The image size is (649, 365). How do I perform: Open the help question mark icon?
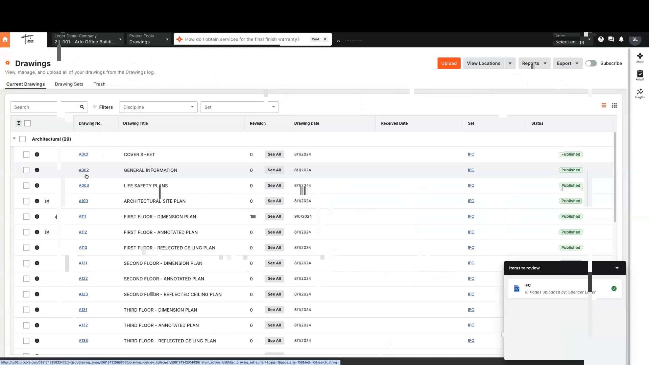(x=601, y=39)
